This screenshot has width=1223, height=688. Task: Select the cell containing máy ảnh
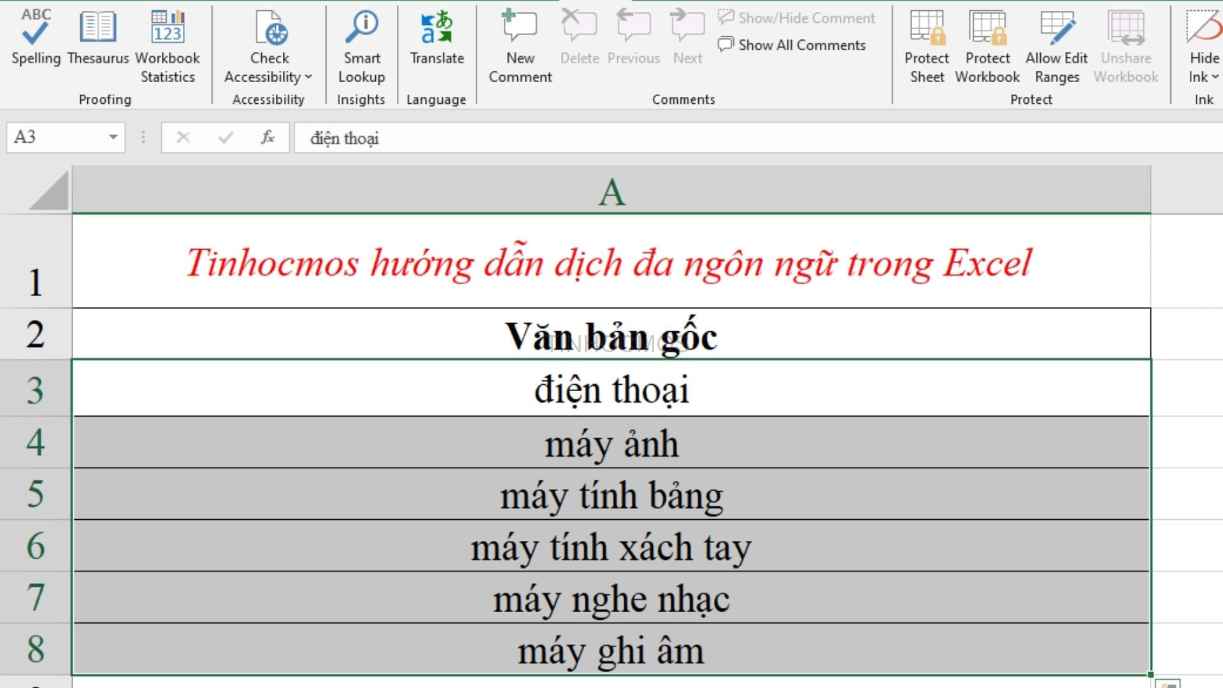coord(611,442)
